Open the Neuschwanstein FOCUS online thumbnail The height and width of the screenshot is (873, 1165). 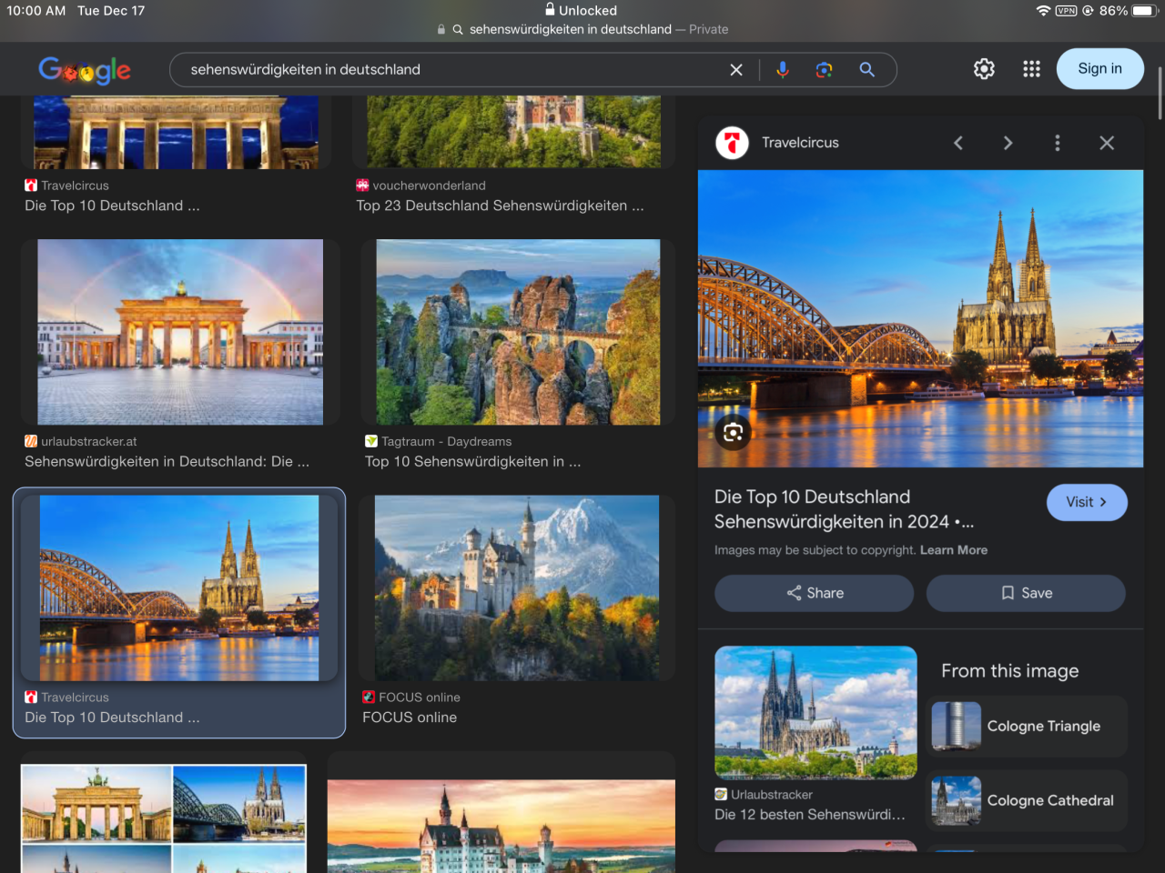[517, 587]
